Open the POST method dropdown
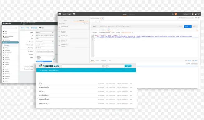204x120 pixels. pos(95,27)
